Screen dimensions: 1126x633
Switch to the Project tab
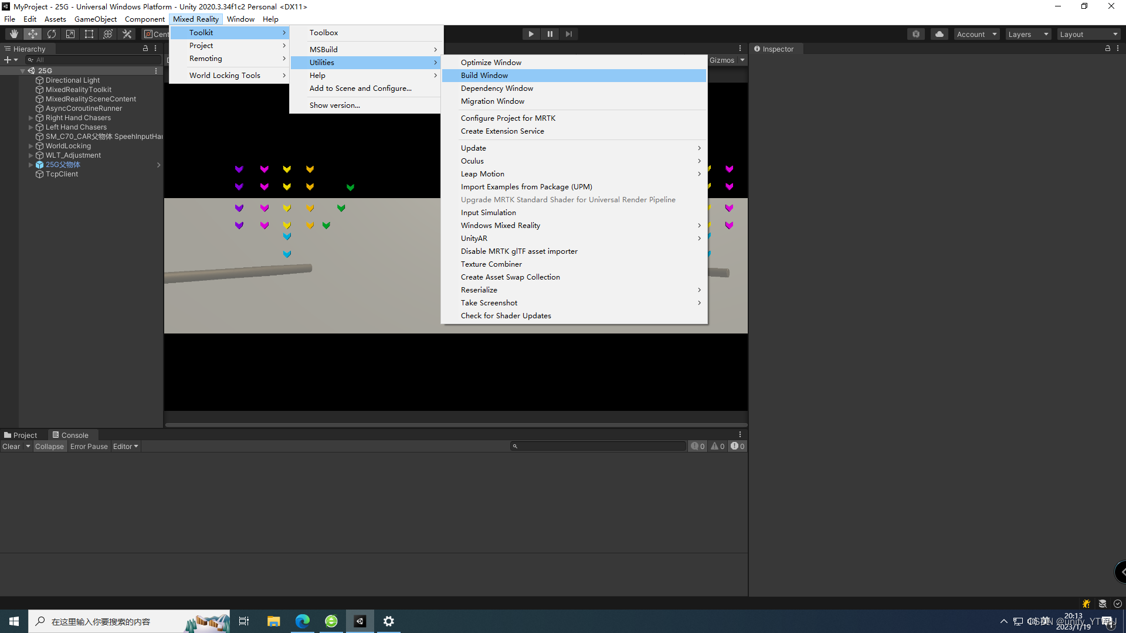(21, 435)
